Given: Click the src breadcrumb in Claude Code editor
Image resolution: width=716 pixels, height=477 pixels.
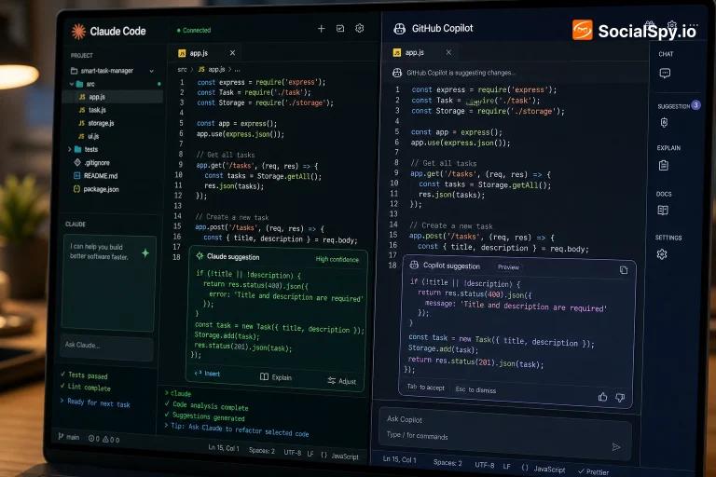Looking at the screenshot, I should [x=182, y=69].
